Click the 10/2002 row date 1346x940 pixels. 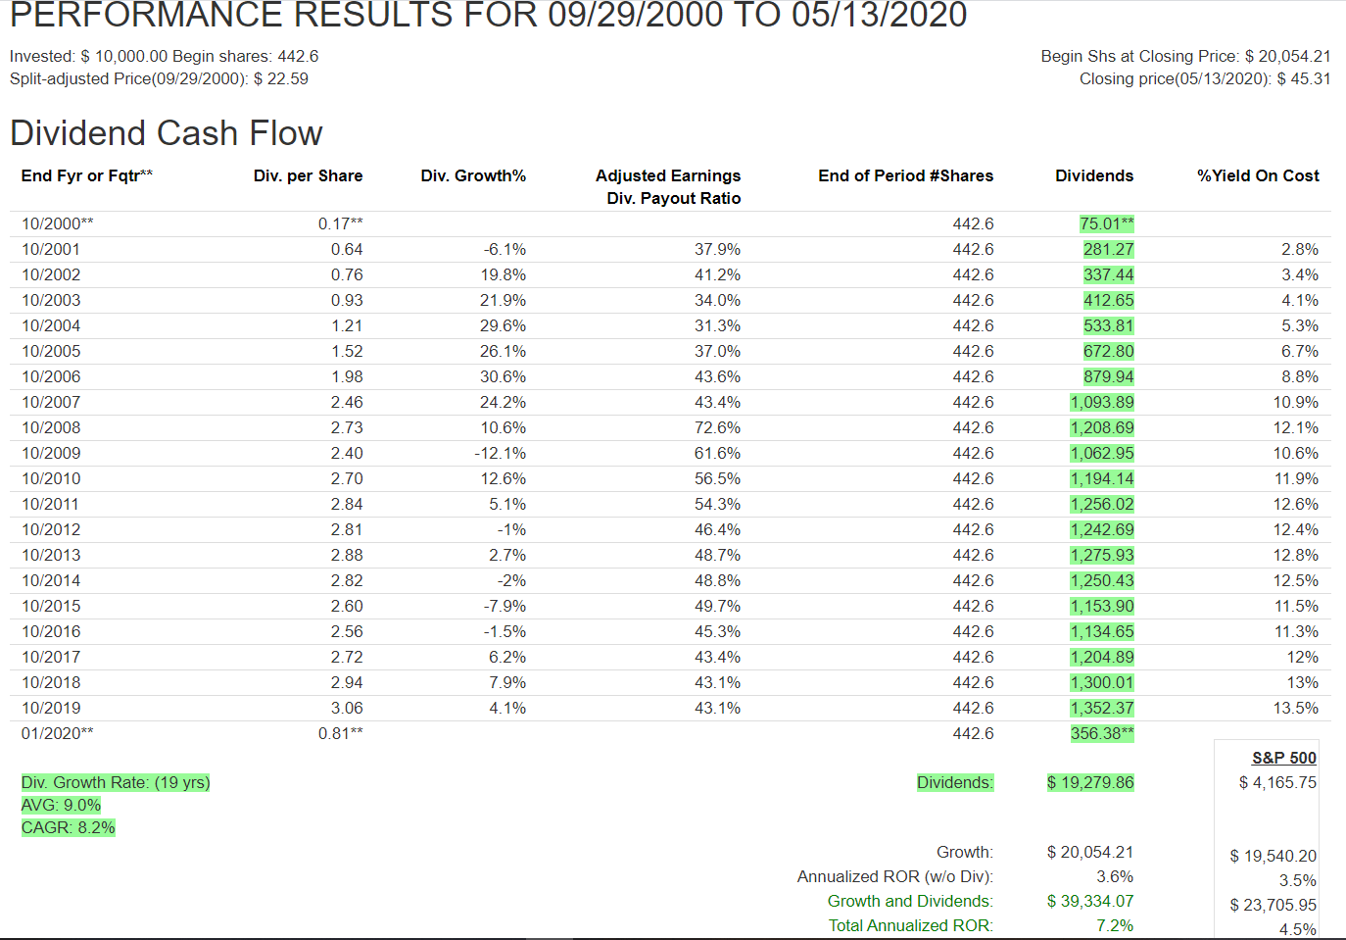pos(51,274)
